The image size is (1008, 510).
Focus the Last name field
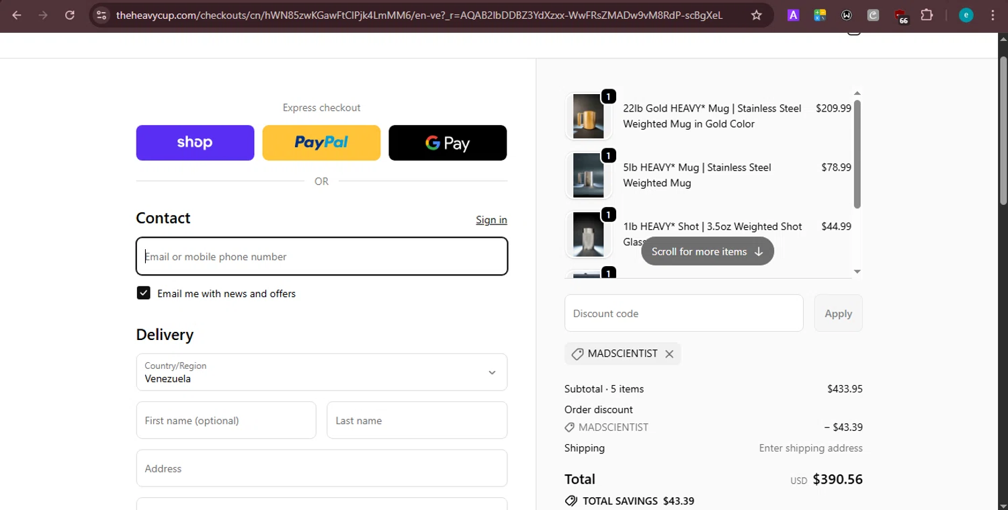(417, 421)
